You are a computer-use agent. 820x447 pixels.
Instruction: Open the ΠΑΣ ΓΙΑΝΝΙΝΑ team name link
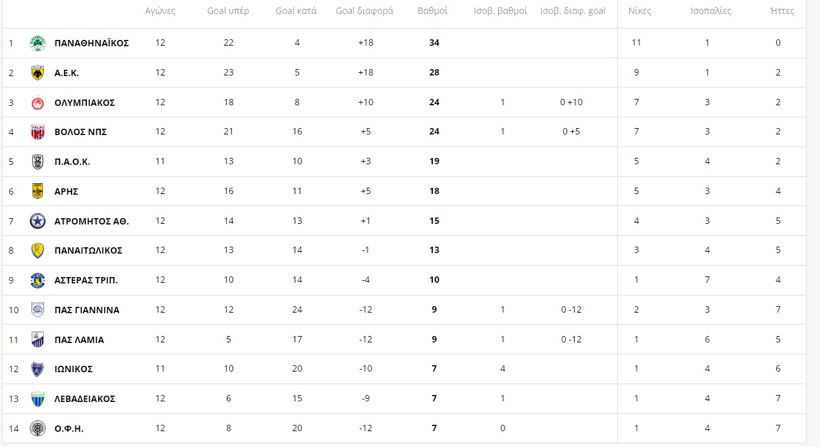[87, 310]
